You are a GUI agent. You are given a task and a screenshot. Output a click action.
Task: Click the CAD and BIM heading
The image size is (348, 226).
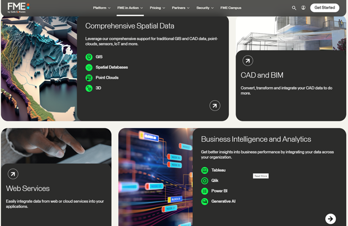262,75
